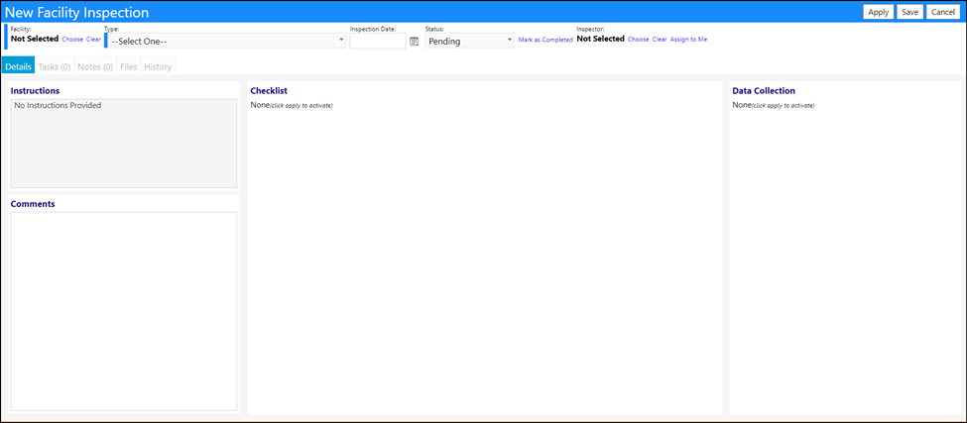Image resolution: width=967 pixels, height=423 pixels.
Task: Click Assign to Me link
Action: pyautogui.click(x=689, y=39)
